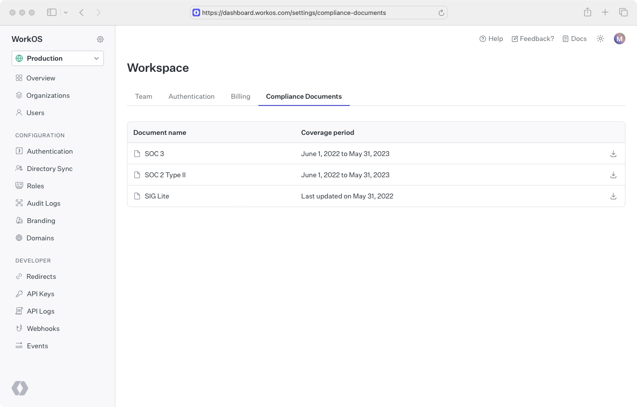Open the Webhooks developer section
The width and height of the screenshot is (637, 407).
42,328
